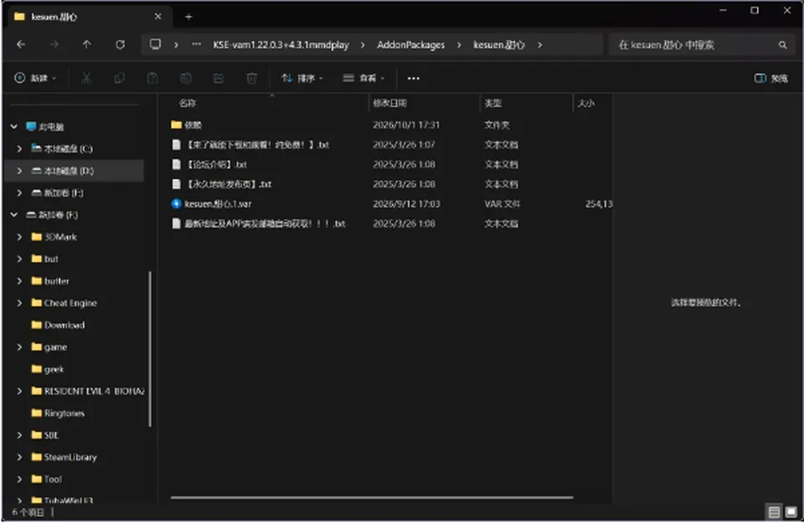Viewport: 804px width, 523px height.
Task: Show hidden breadcrumb folders via address bar ellipsis
Action: tap(196, 44)
